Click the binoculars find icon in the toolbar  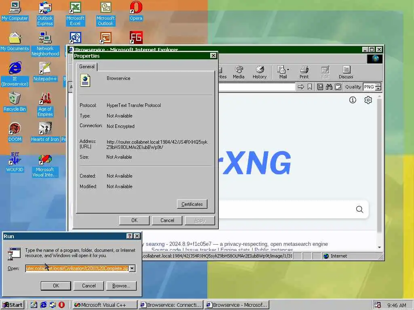click(x=329, y=87)
